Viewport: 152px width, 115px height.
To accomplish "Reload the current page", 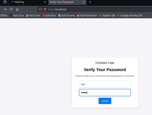I will click(11, 9).
